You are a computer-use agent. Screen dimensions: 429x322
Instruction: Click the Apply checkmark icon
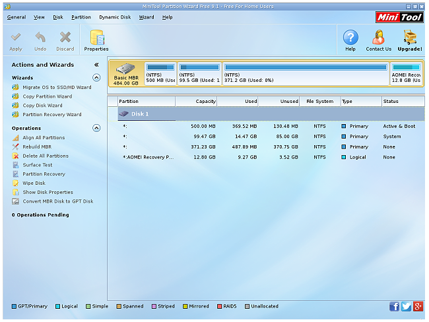16,38
